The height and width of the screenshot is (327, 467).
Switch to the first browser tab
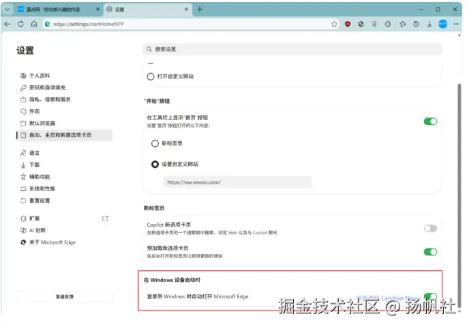pos(58,10)
